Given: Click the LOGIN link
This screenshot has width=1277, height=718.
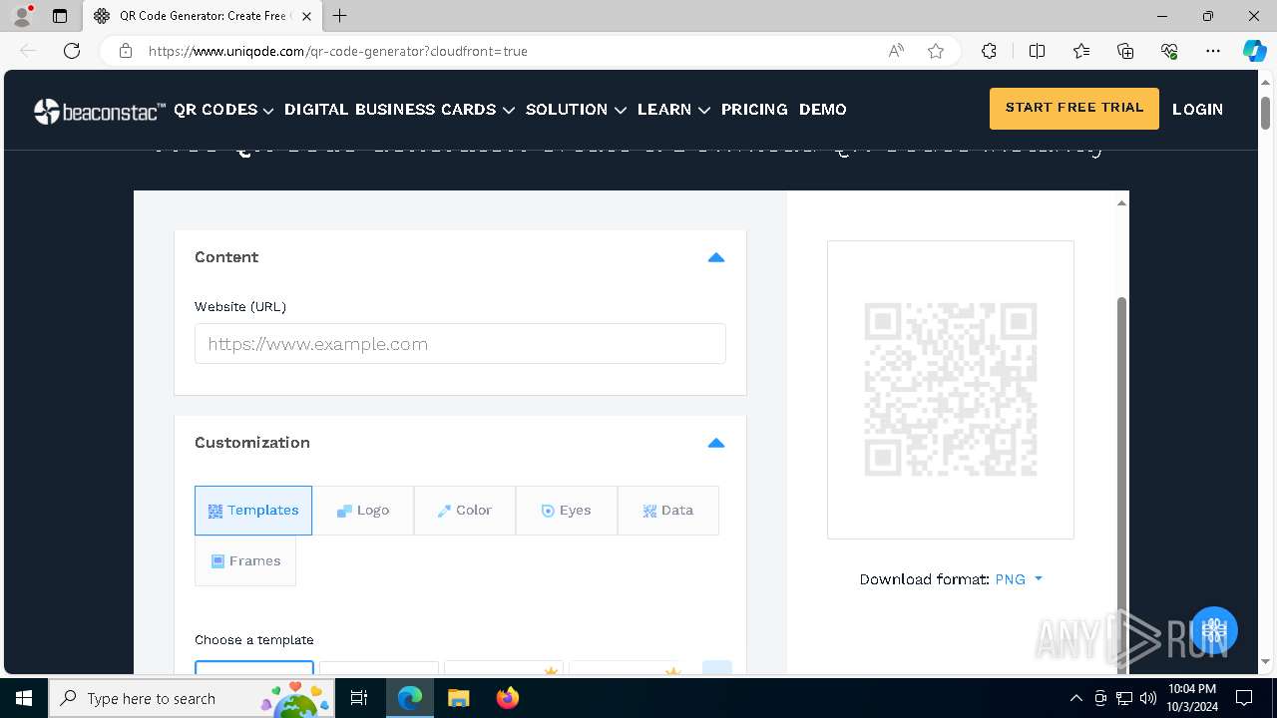Looking at the screenshot, I should [x=1197, y=110].
